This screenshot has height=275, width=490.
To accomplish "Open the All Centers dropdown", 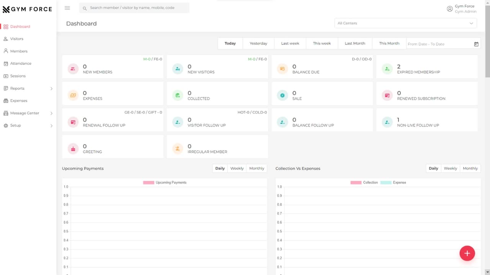I will (x=405, y=23).
